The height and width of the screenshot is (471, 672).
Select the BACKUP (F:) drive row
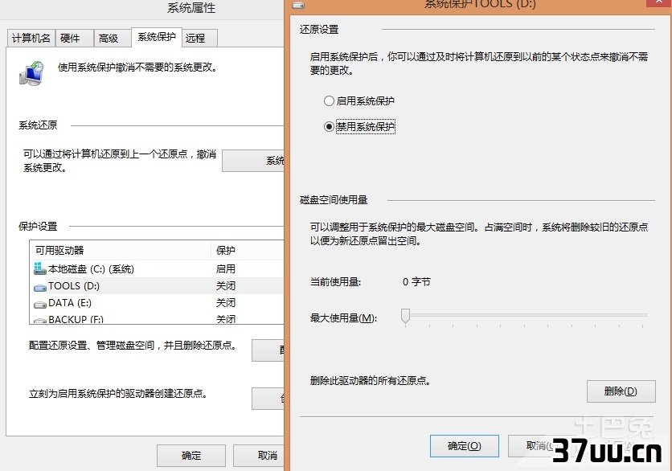(157, 319)
